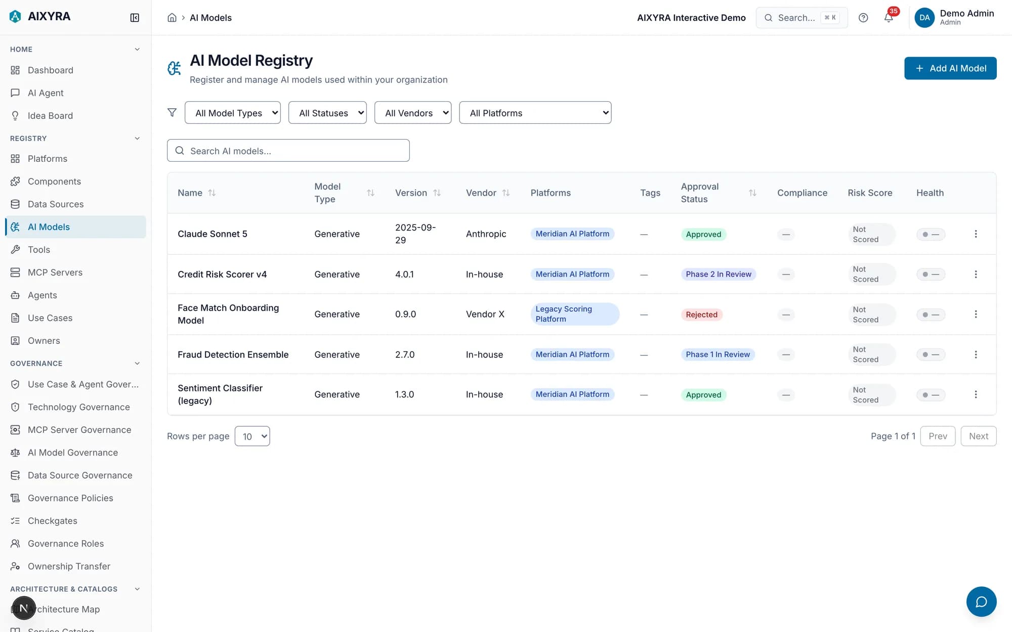Viewport: 1012px width, 632px height.
Task: Open Agents in sidebar
Action: [x=75, y=295]
